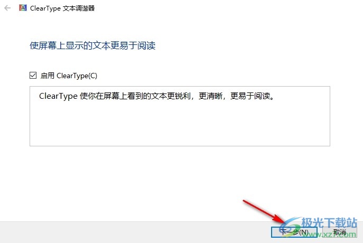This screenshot has height=243, width=363.
Task: Click the heading 使屏幕上显示的文本更易于阅读
Action: pyautogui.click(x=92, y=45)
